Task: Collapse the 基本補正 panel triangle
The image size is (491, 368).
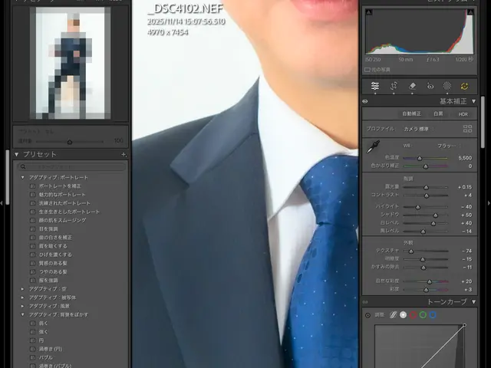Action: click(474, 101)
